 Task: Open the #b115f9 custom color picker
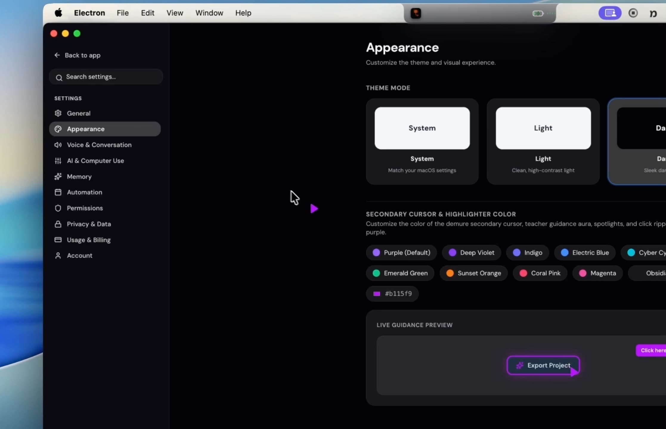pyautogui.click(x=392, y=294)
